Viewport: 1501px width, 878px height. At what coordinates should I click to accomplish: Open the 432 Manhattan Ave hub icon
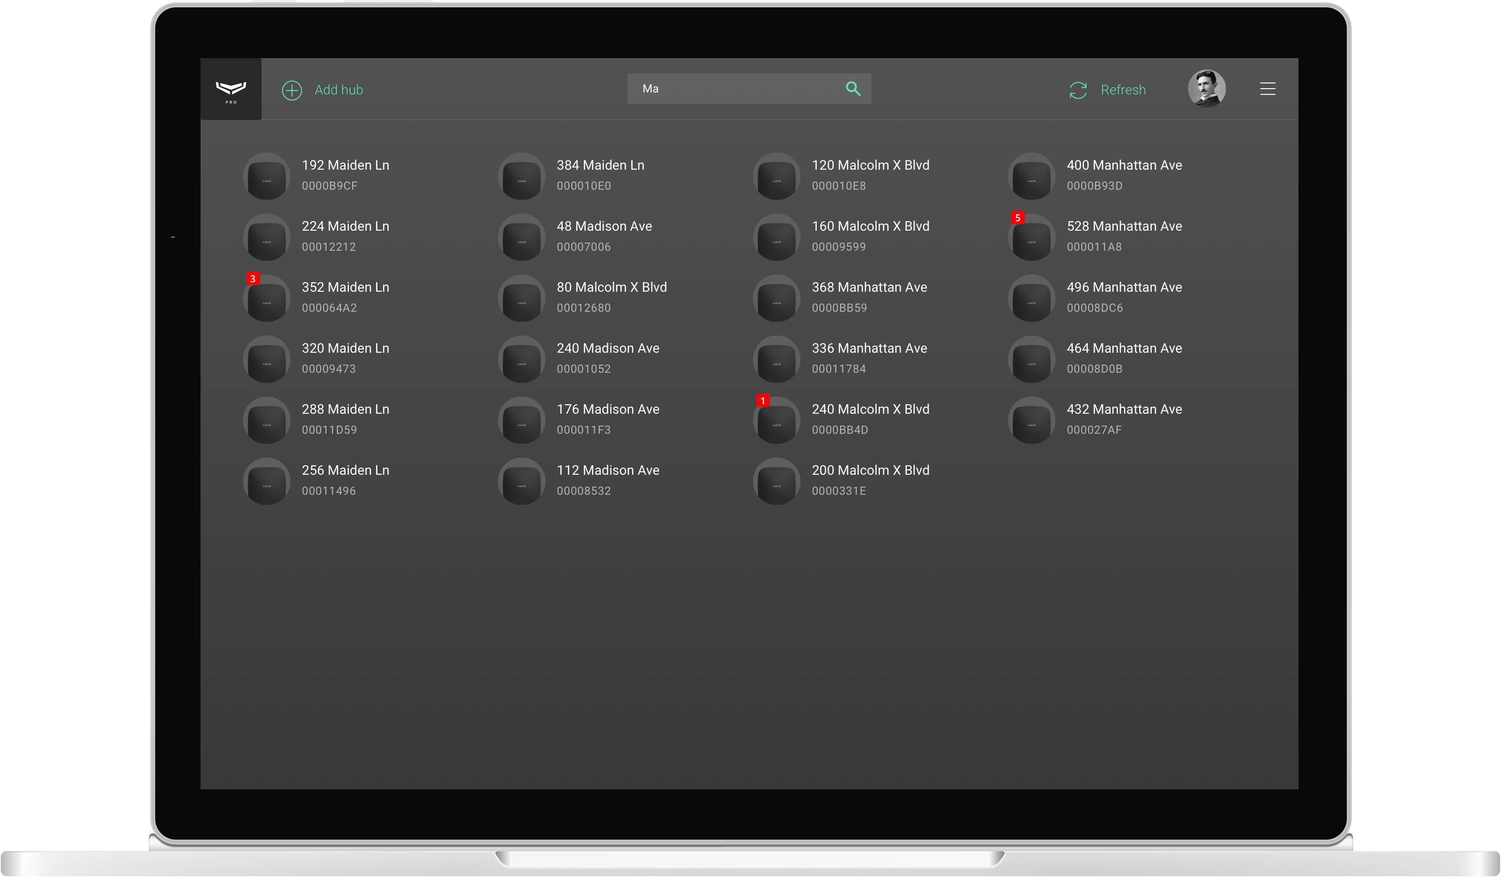[1032, 421]
